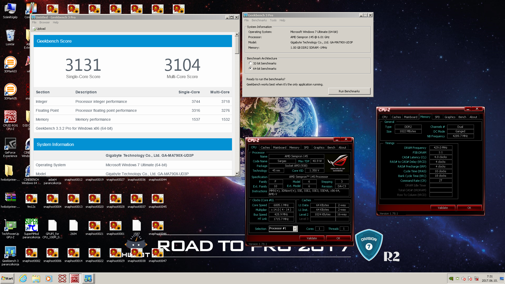The width and height of the screenshot is (505, 284).
Task: Select 64-bit benchmarks radio button
Action: pyautogui.click(x=250, y=68)
